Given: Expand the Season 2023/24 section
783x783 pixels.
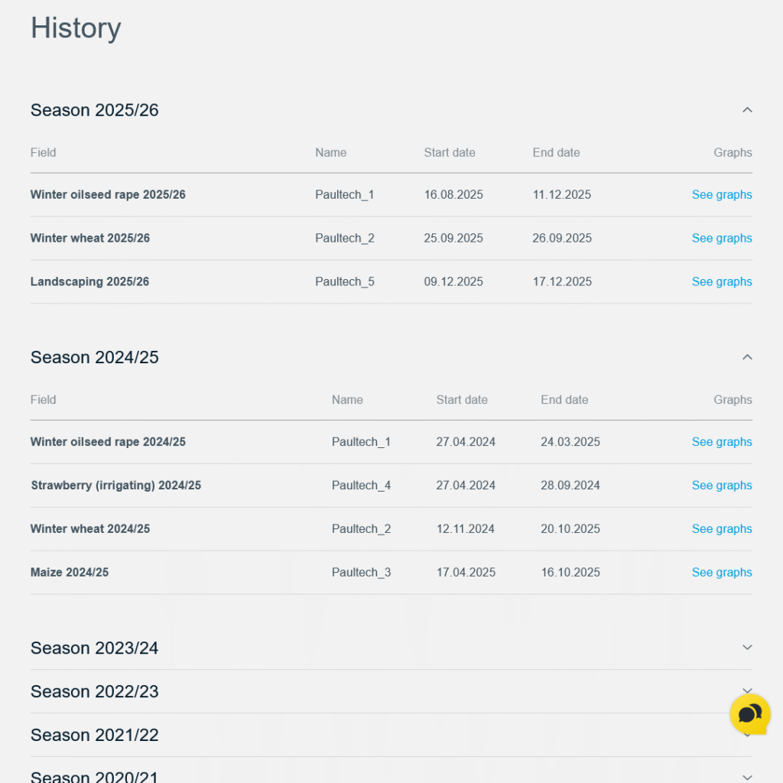Looking at the screenshot, I should [747, 648].
